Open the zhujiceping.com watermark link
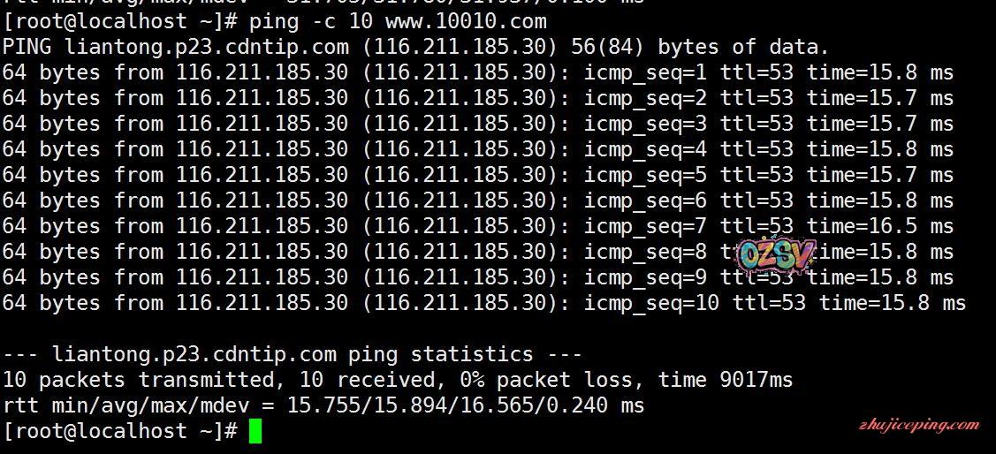The width and height of the screenshot is (996, 454). [x=919, y=425]
